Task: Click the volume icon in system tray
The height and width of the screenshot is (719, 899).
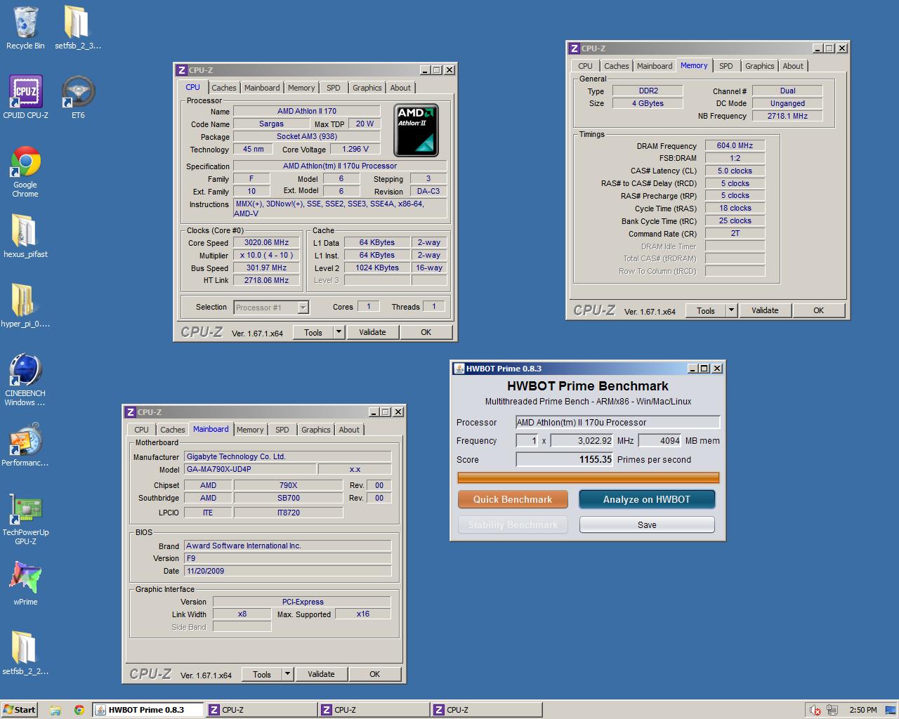Action: 815,710
